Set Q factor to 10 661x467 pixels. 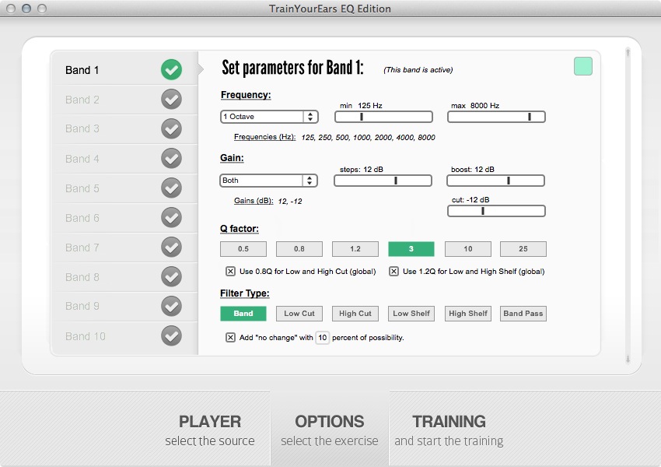click(x=468, y=249)
